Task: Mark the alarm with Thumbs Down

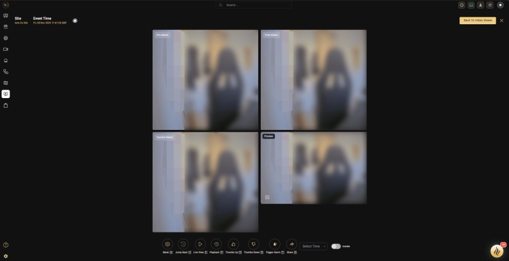Action: point(253,244)
